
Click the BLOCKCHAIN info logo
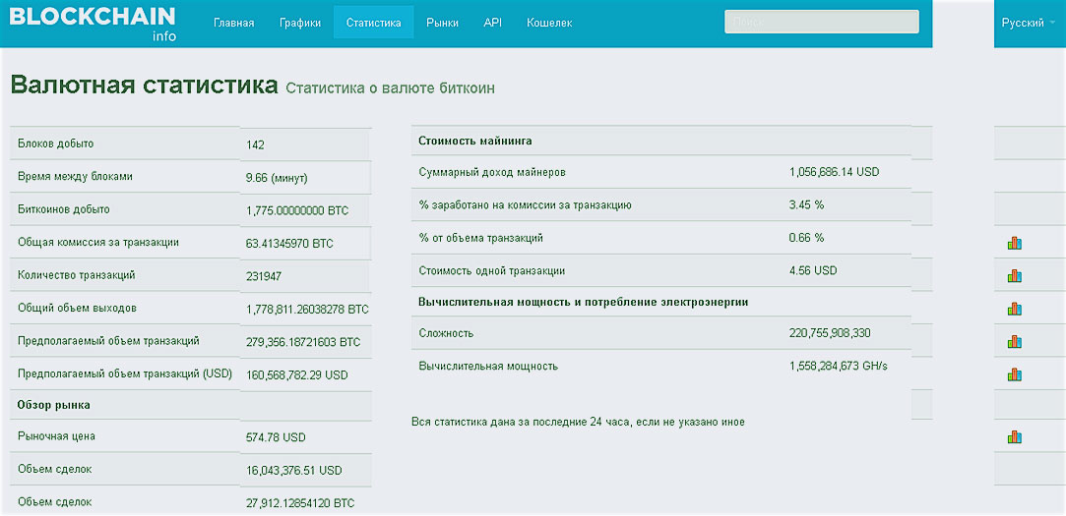click(93, 23)
